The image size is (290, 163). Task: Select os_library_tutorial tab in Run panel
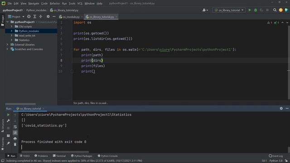pos(30,109)
